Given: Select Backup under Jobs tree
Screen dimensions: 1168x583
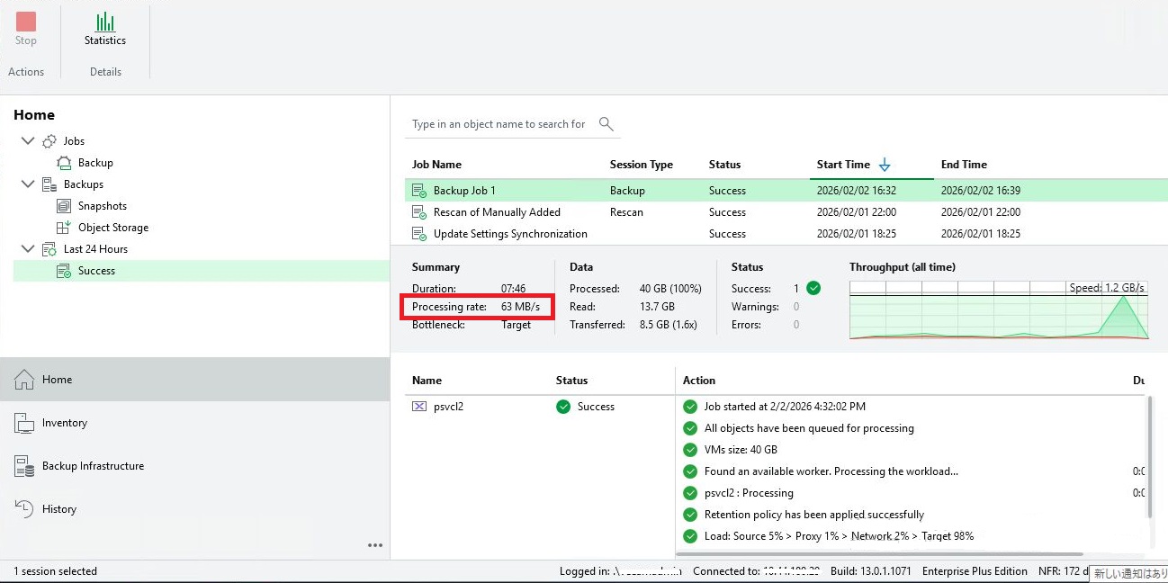Looking at the screenshot, I should (x=94, y=163).
